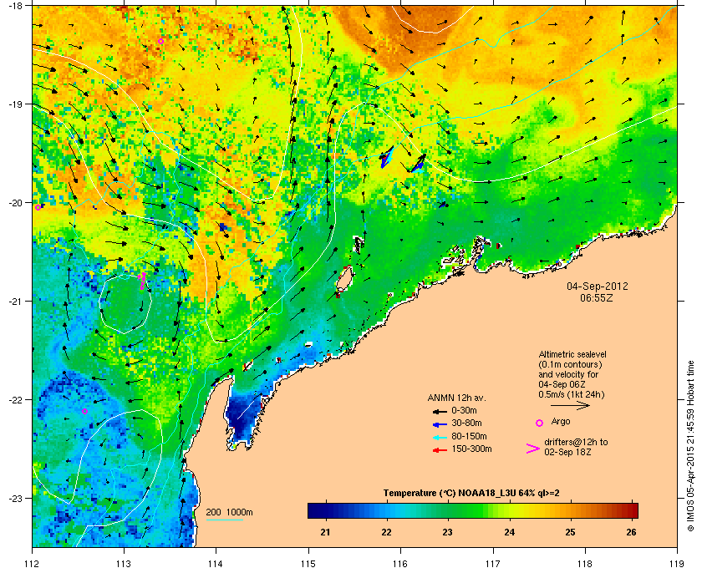Screen dimensions: 702x568
Task: Click the red 150-300m legend arrow
Action: point(440,450)
